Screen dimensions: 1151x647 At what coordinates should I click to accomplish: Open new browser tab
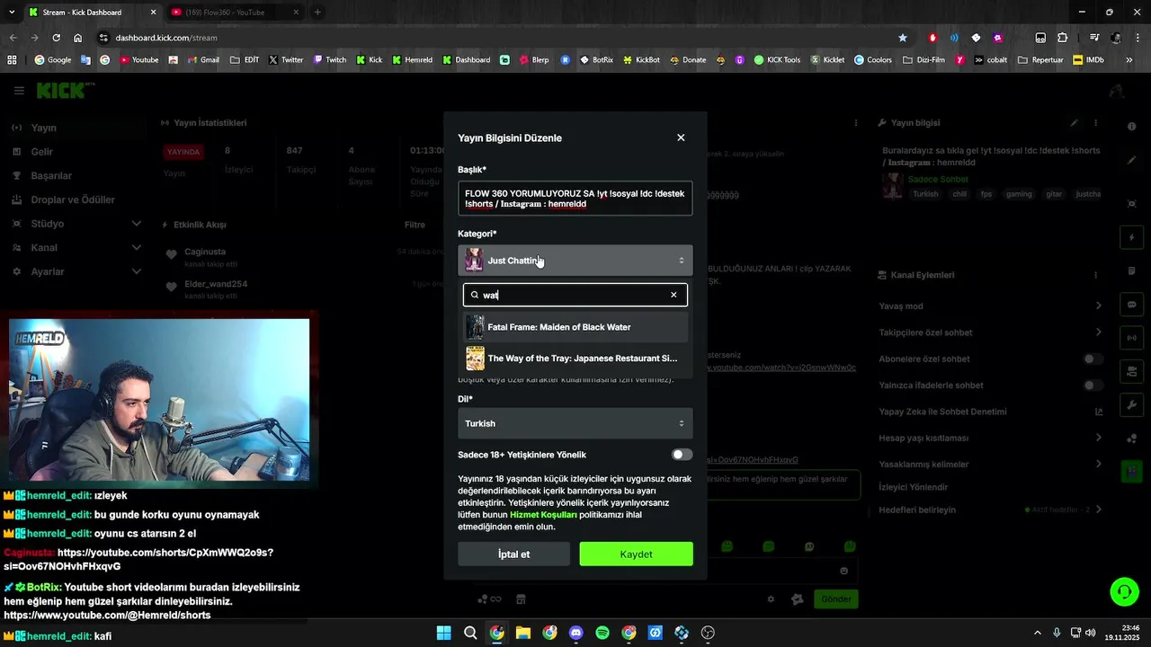[317, 12]
